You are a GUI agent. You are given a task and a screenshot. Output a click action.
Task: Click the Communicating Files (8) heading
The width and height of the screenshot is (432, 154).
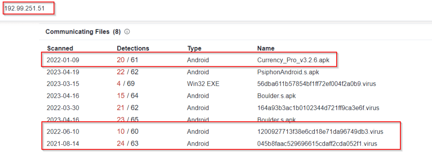83,32
